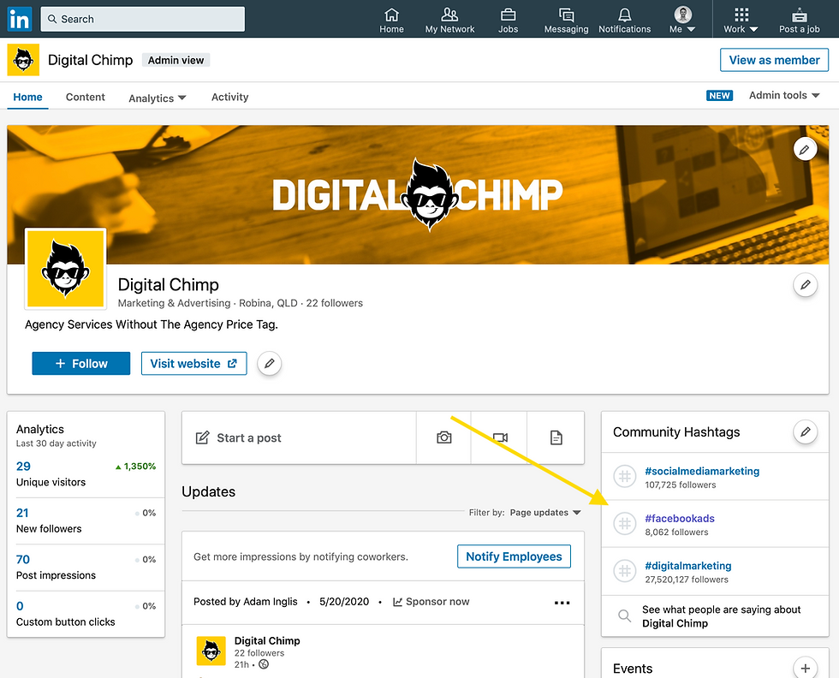Click the Follow button
The width and height of the screenshot is (839, 678).
click(x=80, y=363)
